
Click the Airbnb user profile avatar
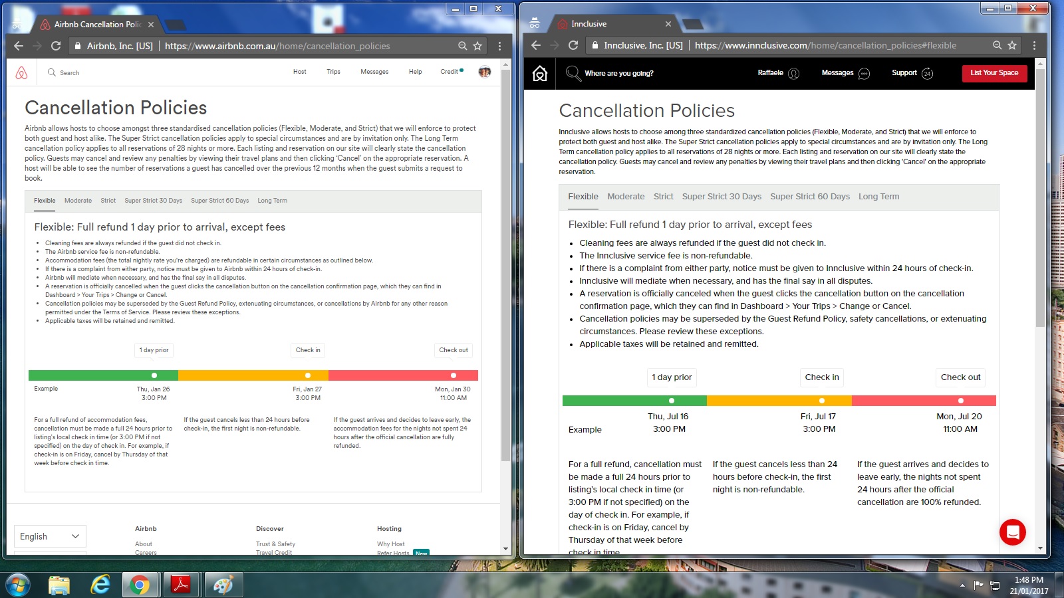tap(484, 72)
